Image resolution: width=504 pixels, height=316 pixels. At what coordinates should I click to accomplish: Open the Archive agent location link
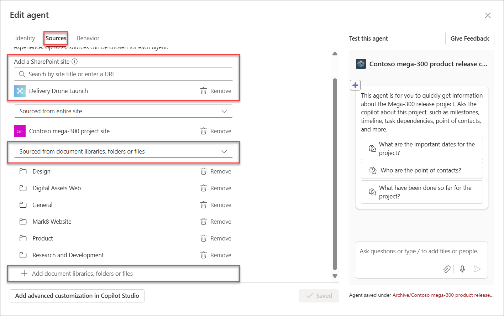pos(443,295)
